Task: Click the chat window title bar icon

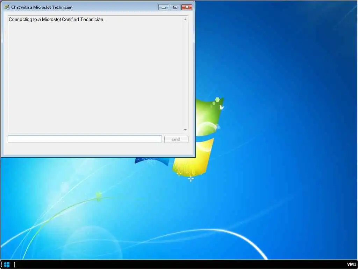Action: 7,7
